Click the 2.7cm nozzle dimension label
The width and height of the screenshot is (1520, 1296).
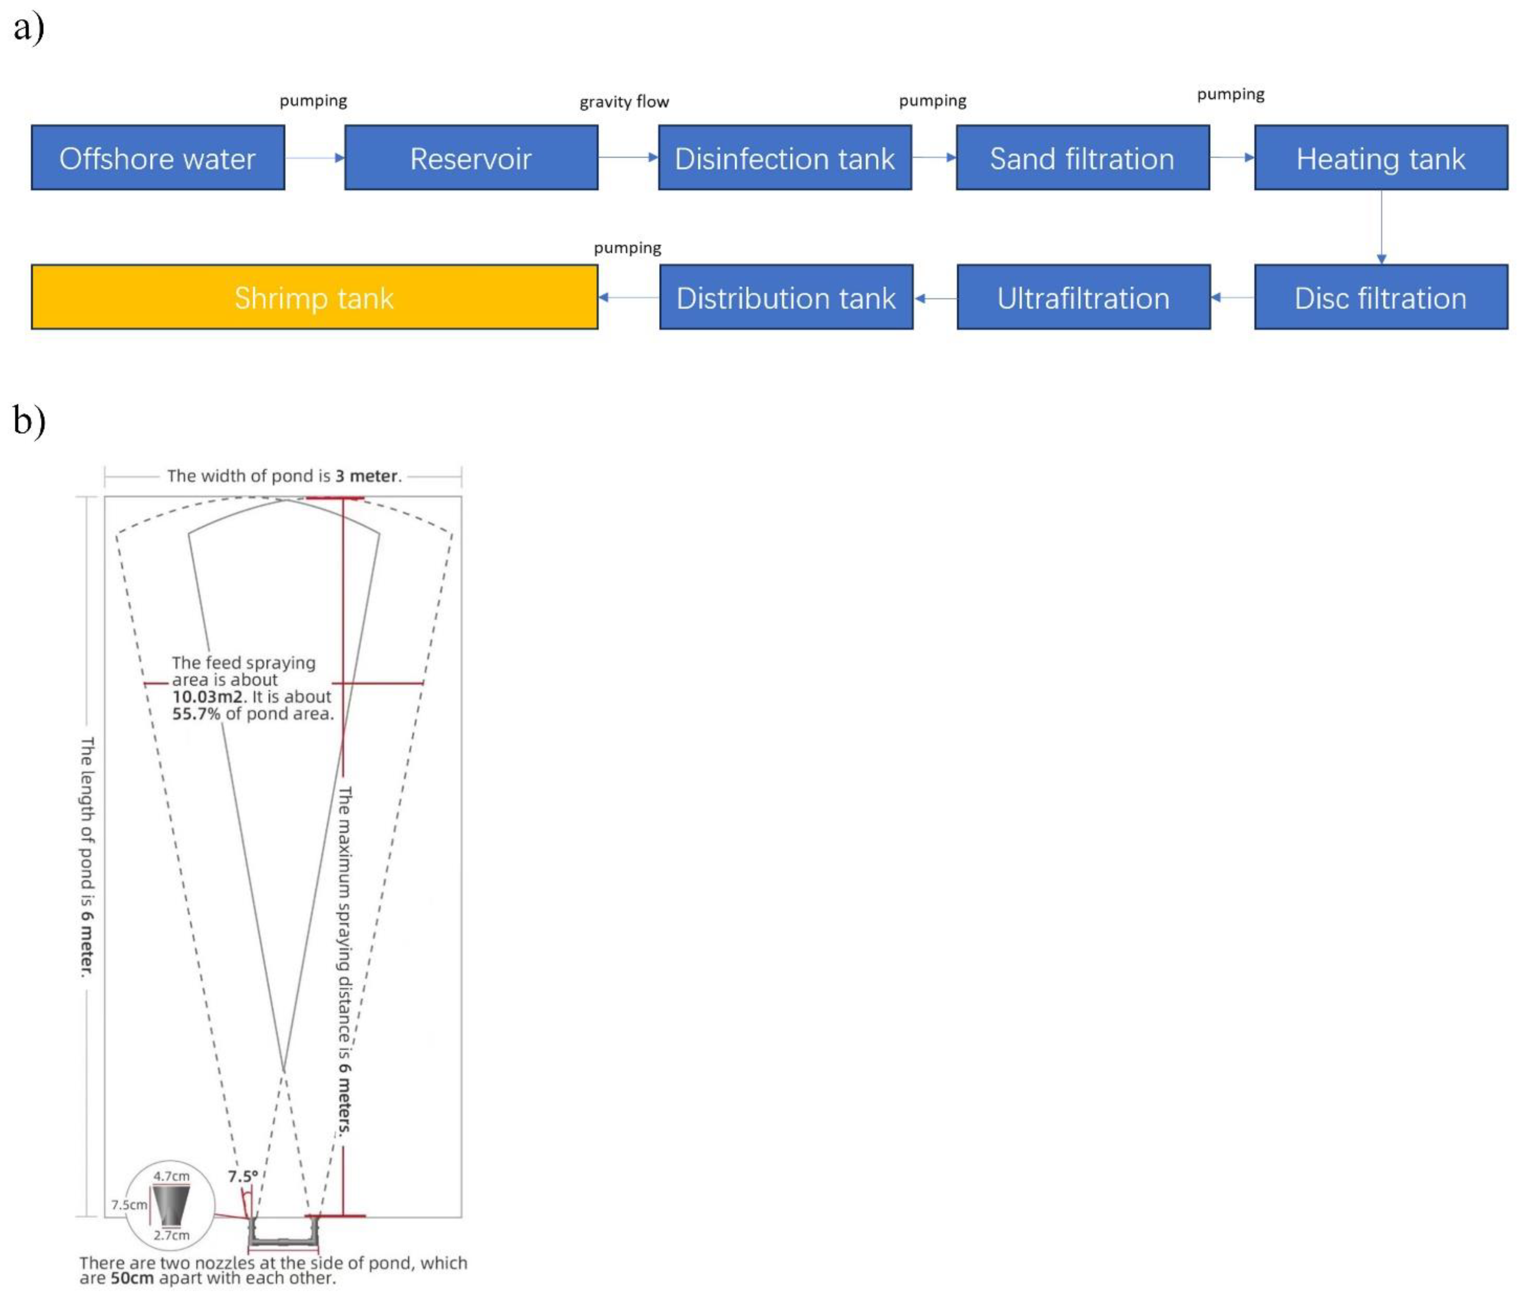tap(171, 1235)
